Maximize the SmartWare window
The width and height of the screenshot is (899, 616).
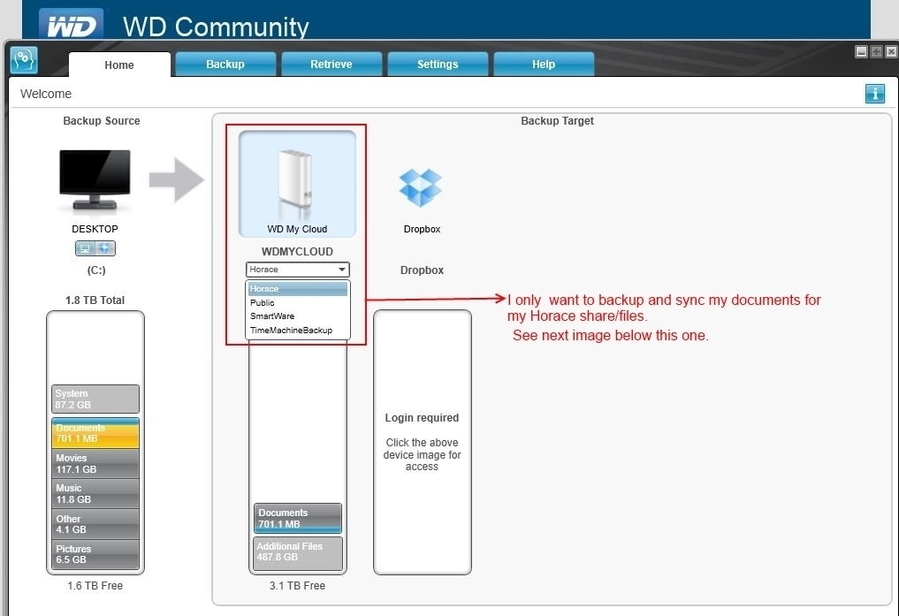coord(876,51)
